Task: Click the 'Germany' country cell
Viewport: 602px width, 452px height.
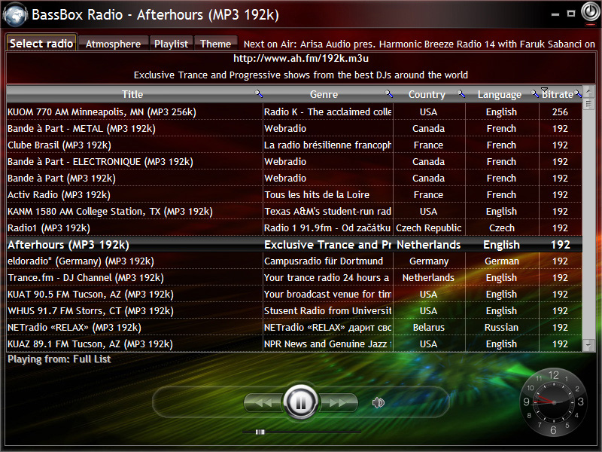Action: [x=429, y=261]
